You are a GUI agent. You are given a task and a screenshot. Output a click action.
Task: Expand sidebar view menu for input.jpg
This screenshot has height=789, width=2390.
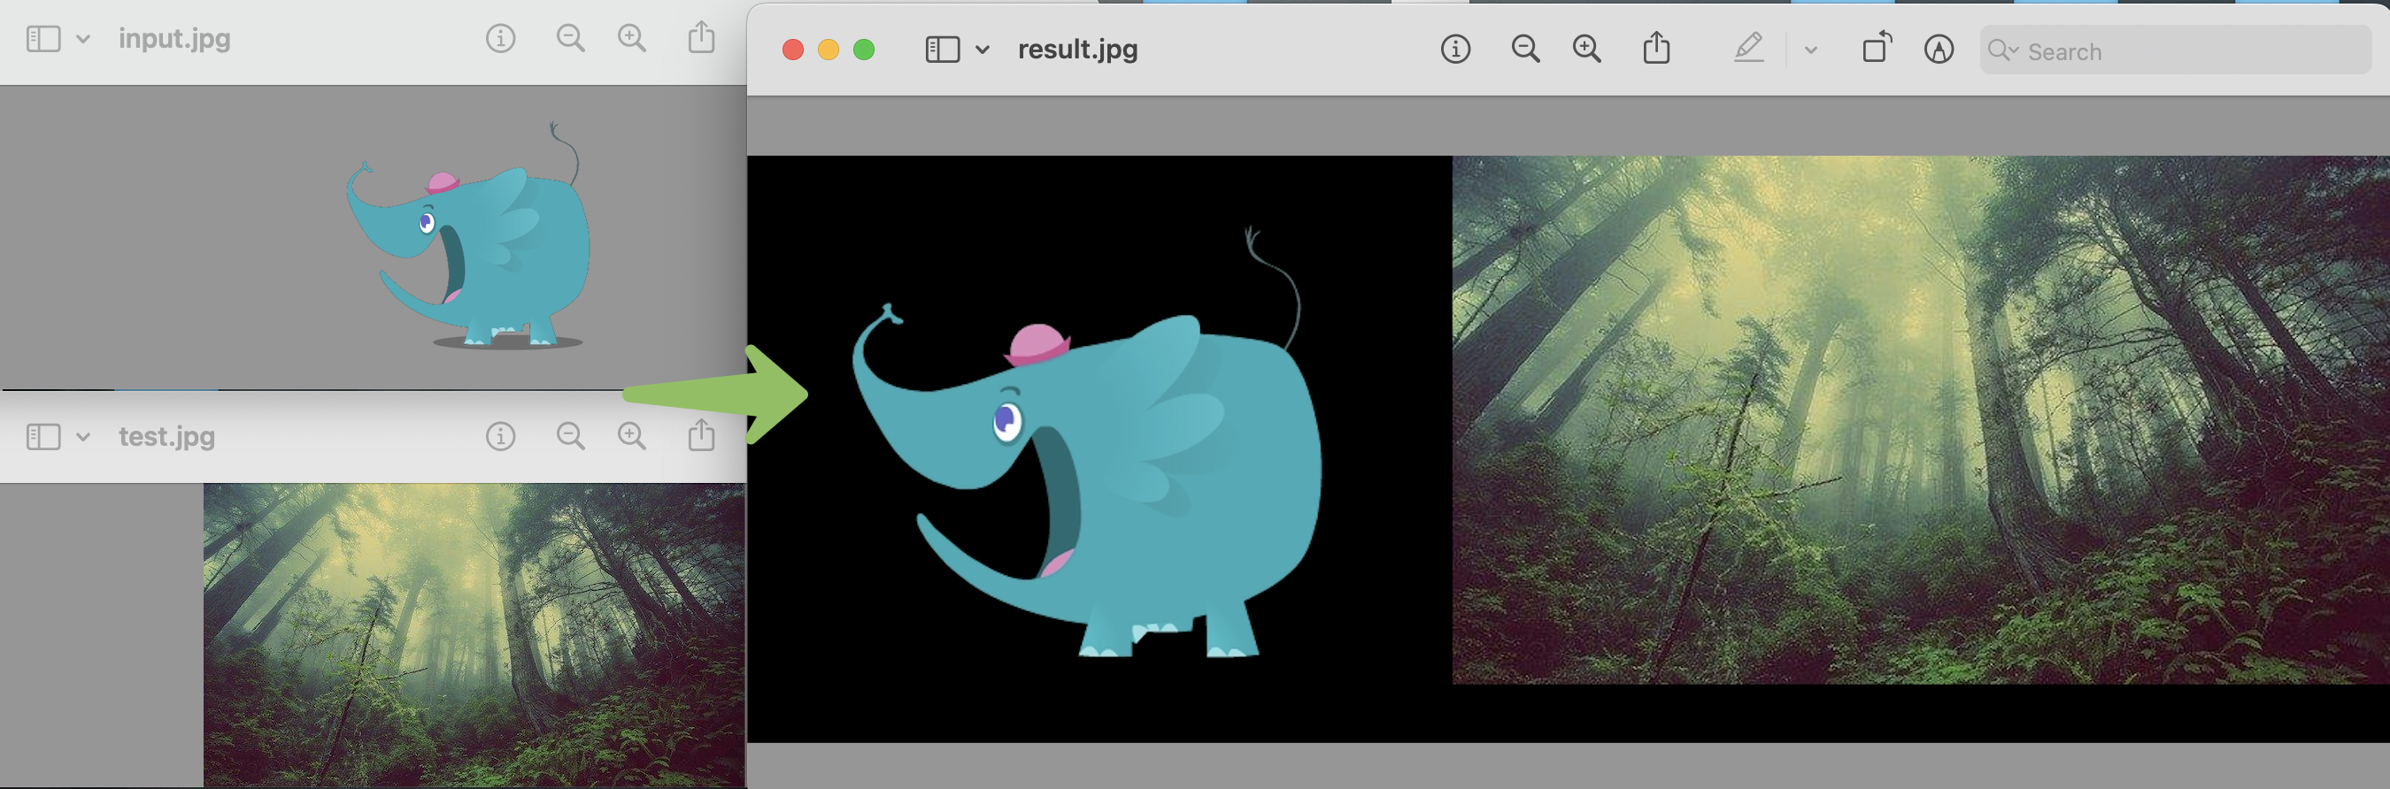[82, 40]
